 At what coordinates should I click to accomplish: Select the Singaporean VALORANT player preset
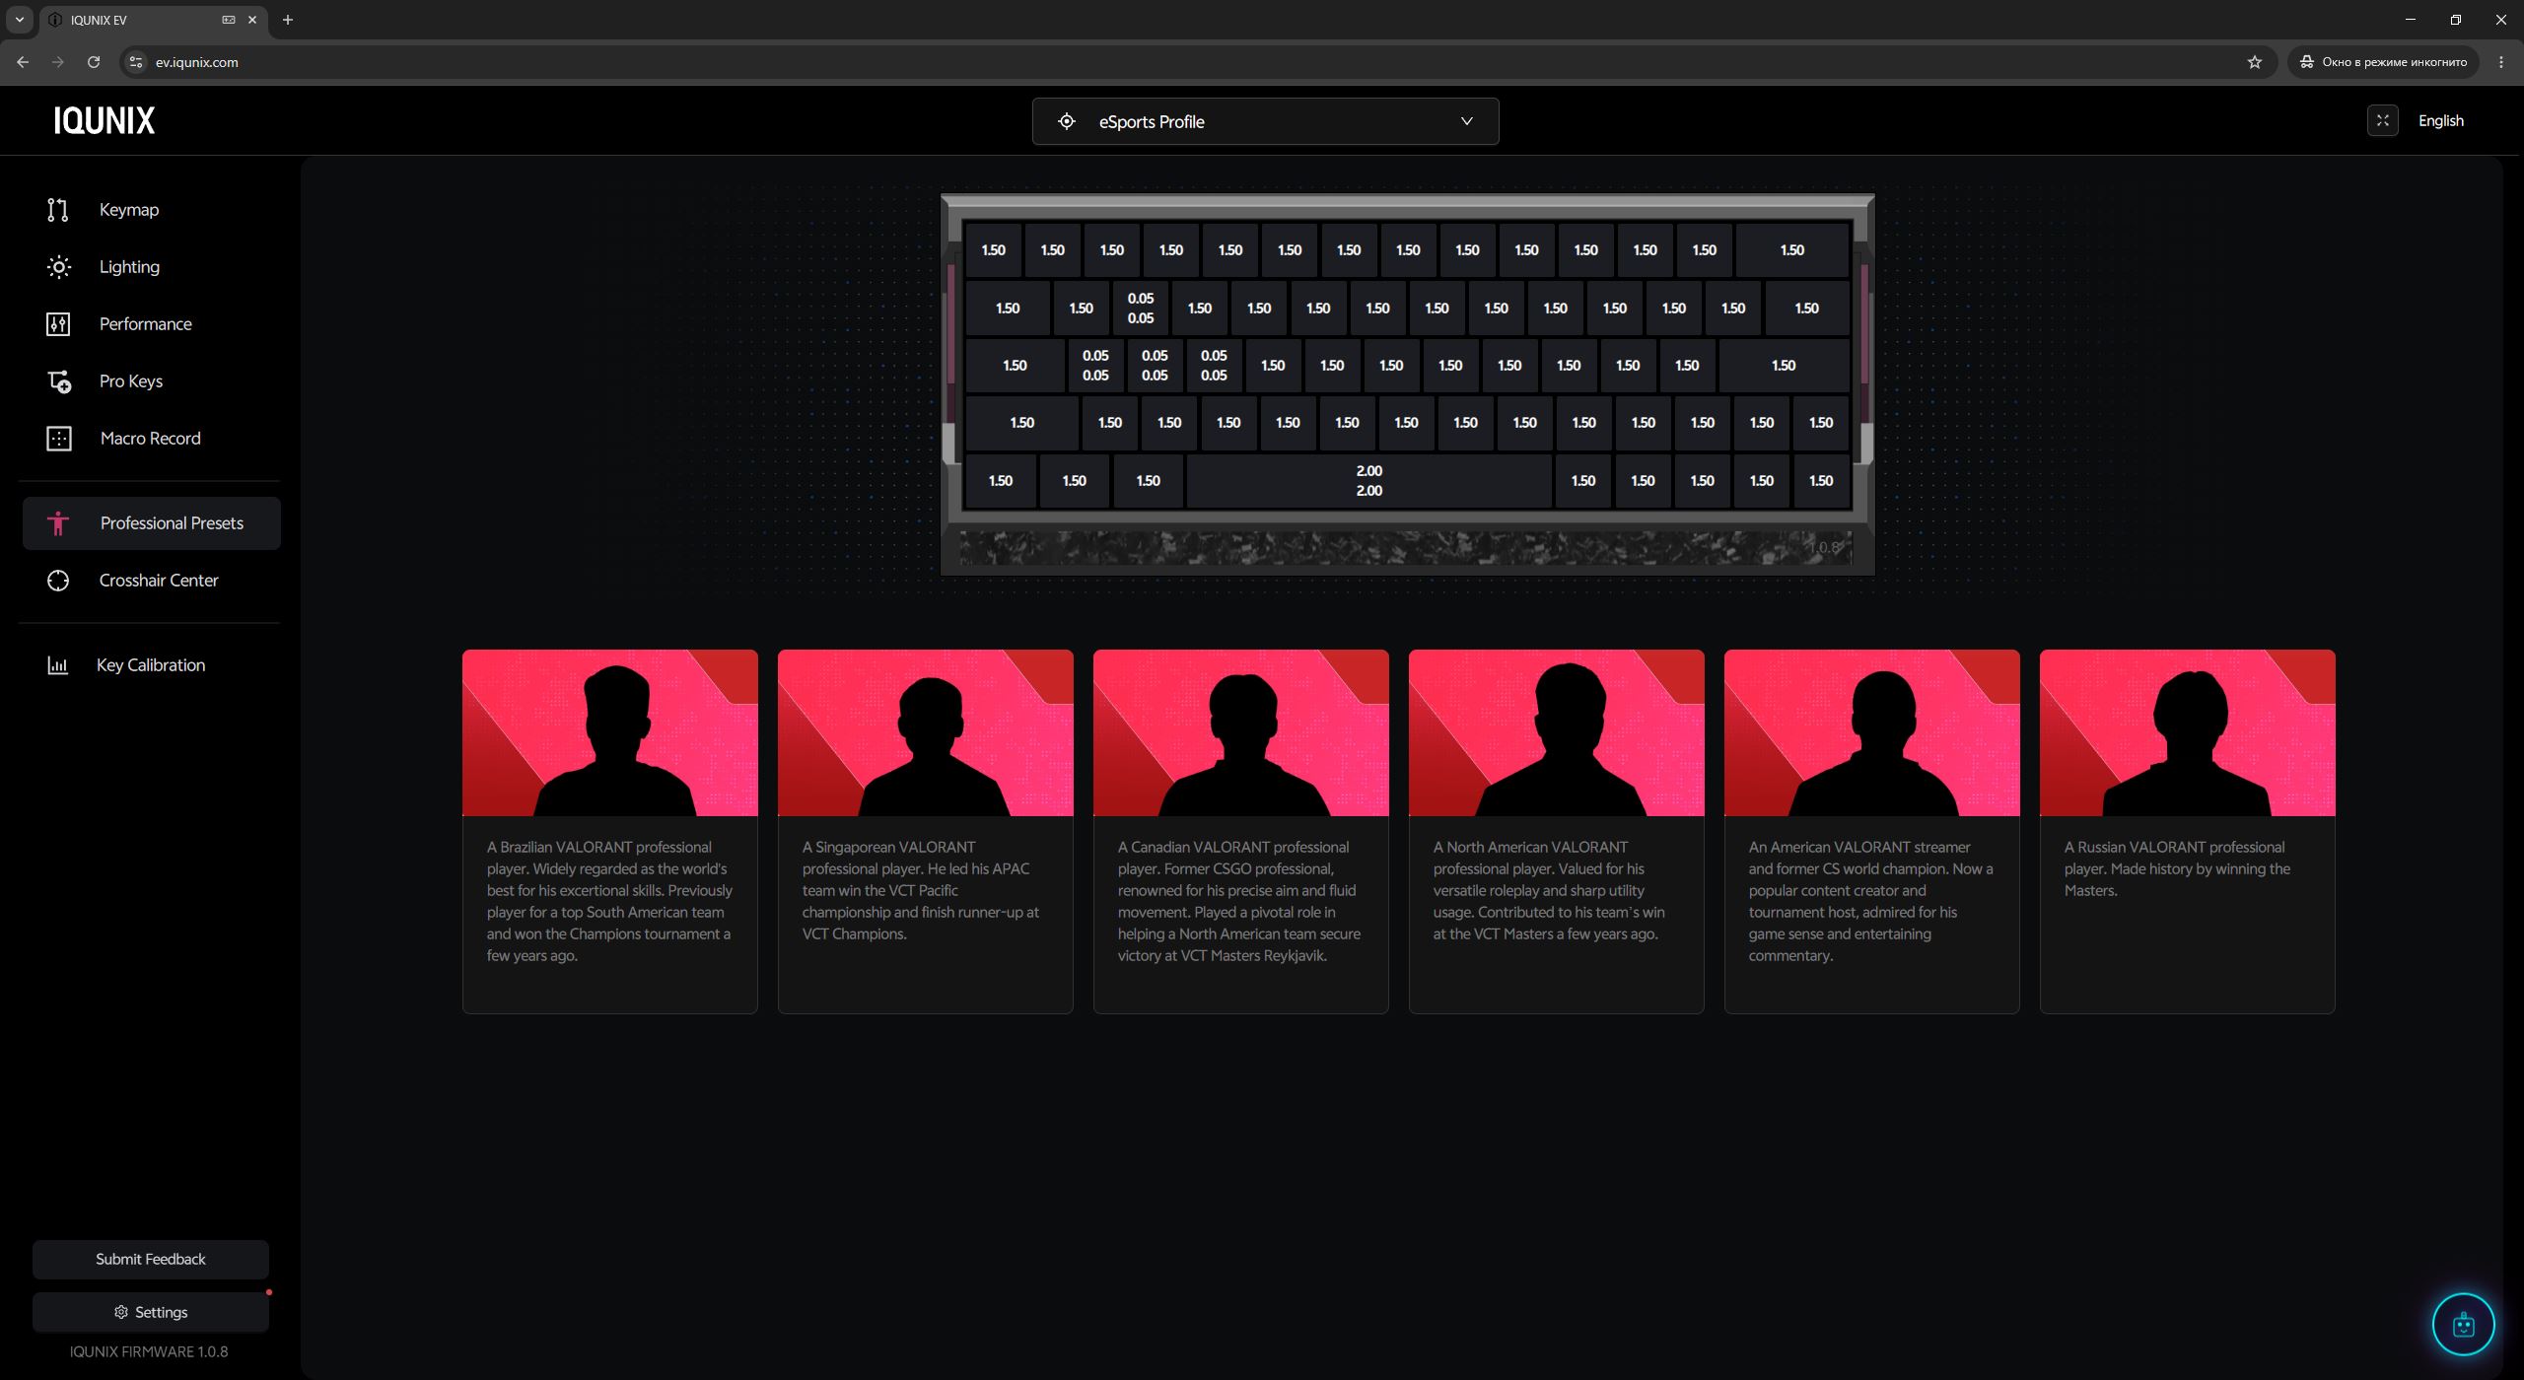(x=925, y=831)
